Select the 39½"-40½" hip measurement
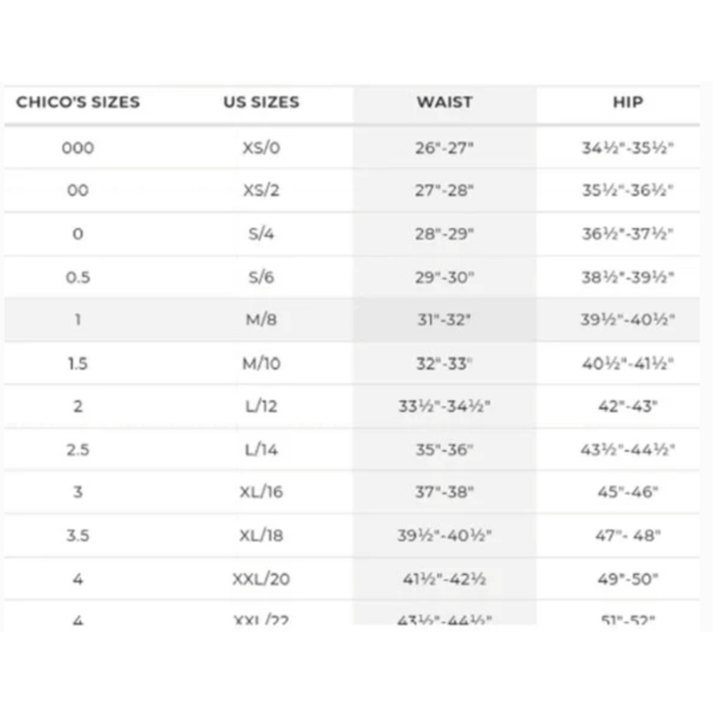 click(628, 319)
